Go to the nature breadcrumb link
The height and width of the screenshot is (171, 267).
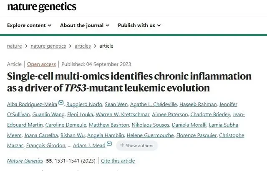point(15,46)
